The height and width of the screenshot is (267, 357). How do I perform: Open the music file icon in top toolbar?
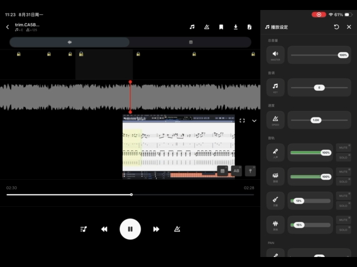tap(249, 27)
